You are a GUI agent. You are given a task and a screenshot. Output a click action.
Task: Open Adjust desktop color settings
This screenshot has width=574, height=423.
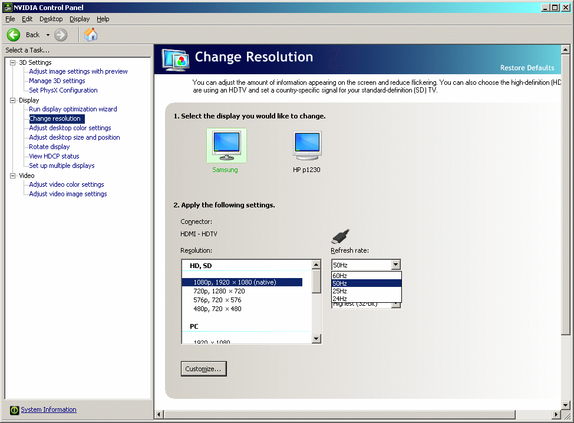point(70,128)
